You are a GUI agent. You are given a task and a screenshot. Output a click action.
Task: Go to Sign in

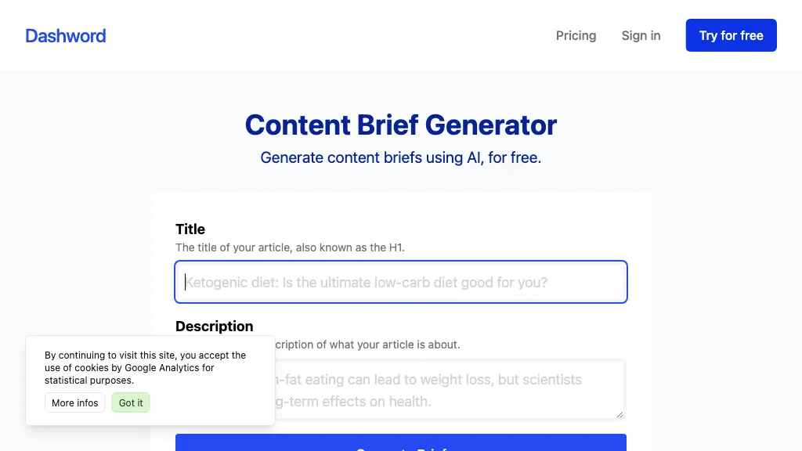641,36
